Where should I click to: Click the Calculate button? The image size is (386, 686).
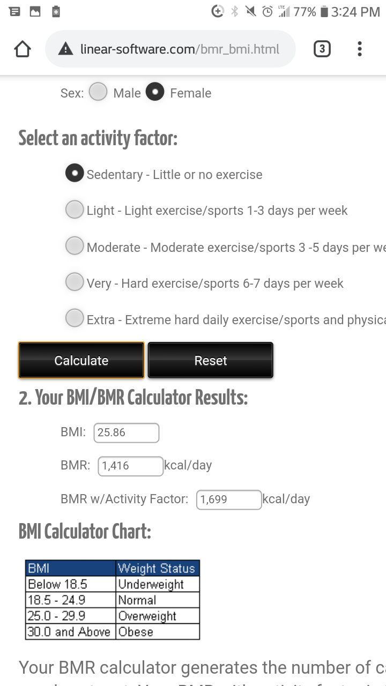(x=81, y=360)
